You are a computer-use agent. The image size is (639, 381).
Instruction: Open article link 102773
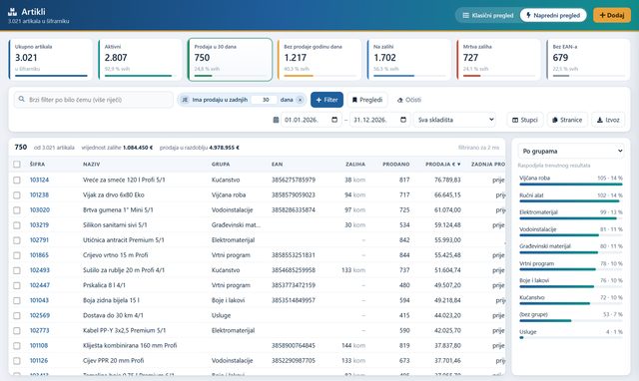coord(39,330)
